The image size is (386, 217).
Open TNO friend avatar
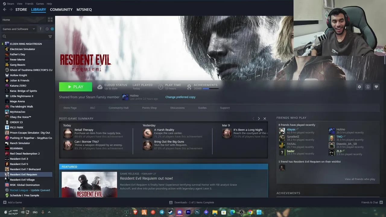coord(332,138)
